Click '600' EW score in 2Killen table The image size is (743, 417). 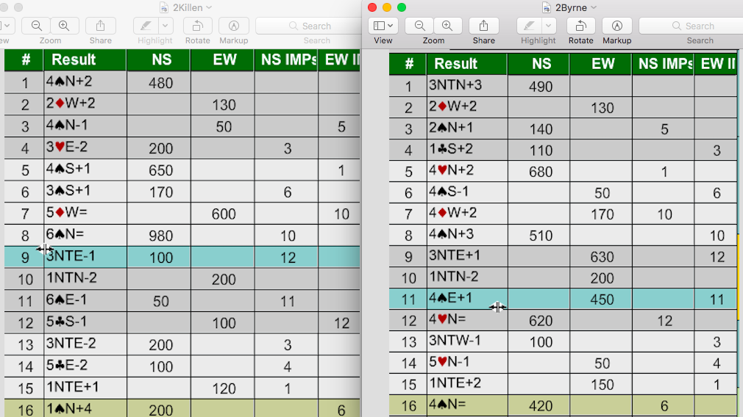tap(224, 214)
